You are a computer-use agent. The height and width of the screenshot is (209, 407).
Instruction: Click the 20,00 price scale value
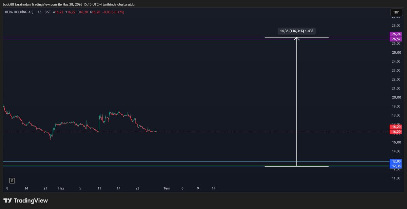point(396,97)
